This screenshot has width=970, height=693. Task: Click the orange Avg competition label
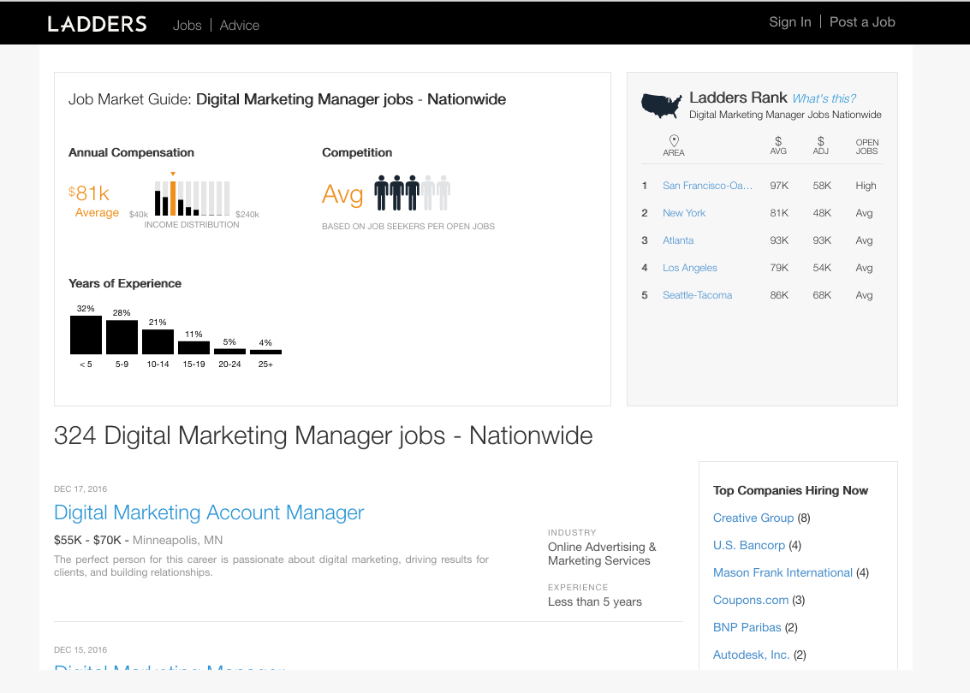[x=342, y=194]
